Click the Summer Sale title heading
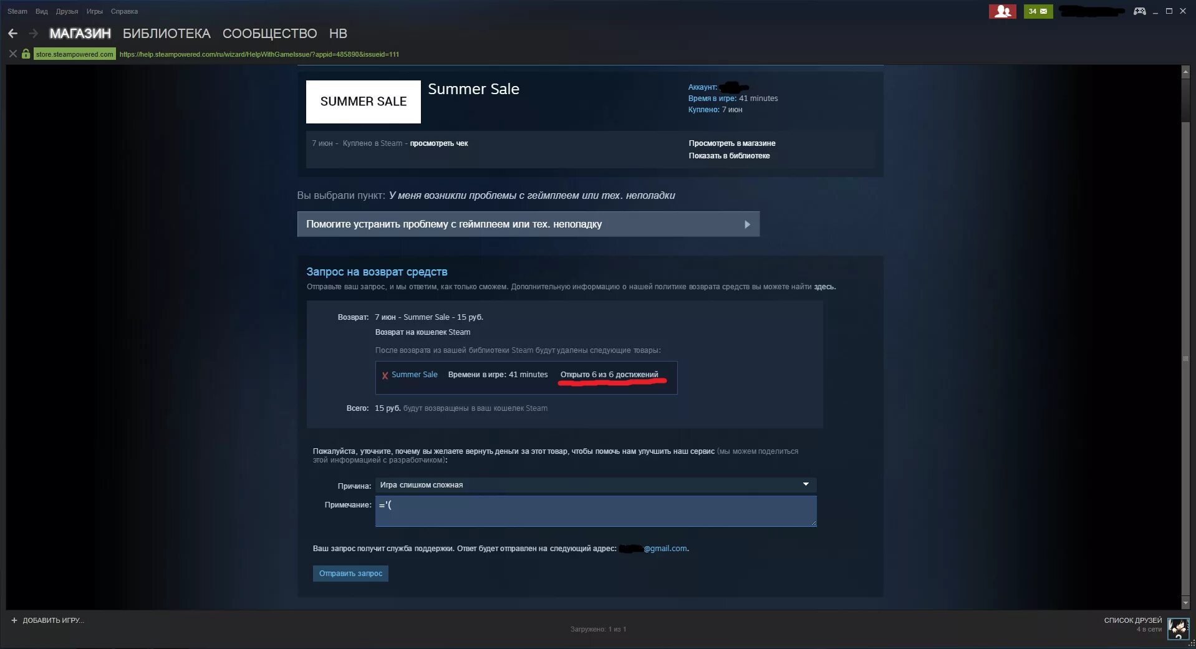The width and height of the screenshot is (1196, 649). tap(473, 89)
